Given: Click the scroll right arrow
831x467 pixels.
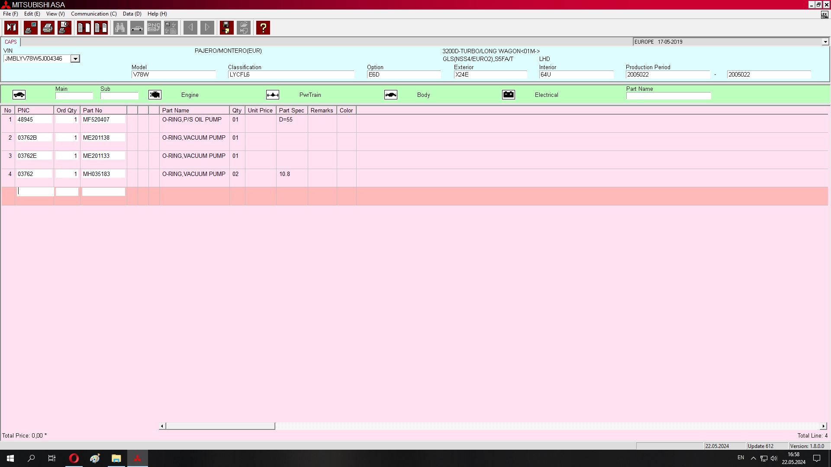Looking at the screenshot, I should [x=824, y=426].
